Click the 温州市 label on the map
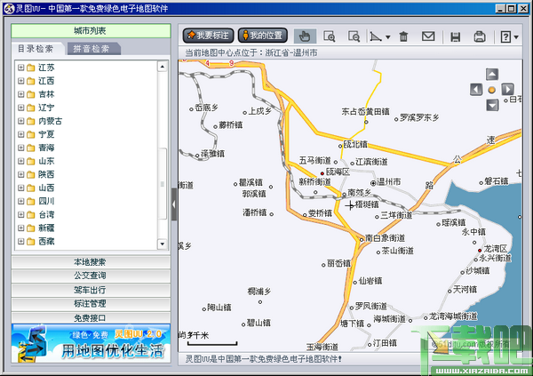533x376 pixels. [x=388, y=182]
